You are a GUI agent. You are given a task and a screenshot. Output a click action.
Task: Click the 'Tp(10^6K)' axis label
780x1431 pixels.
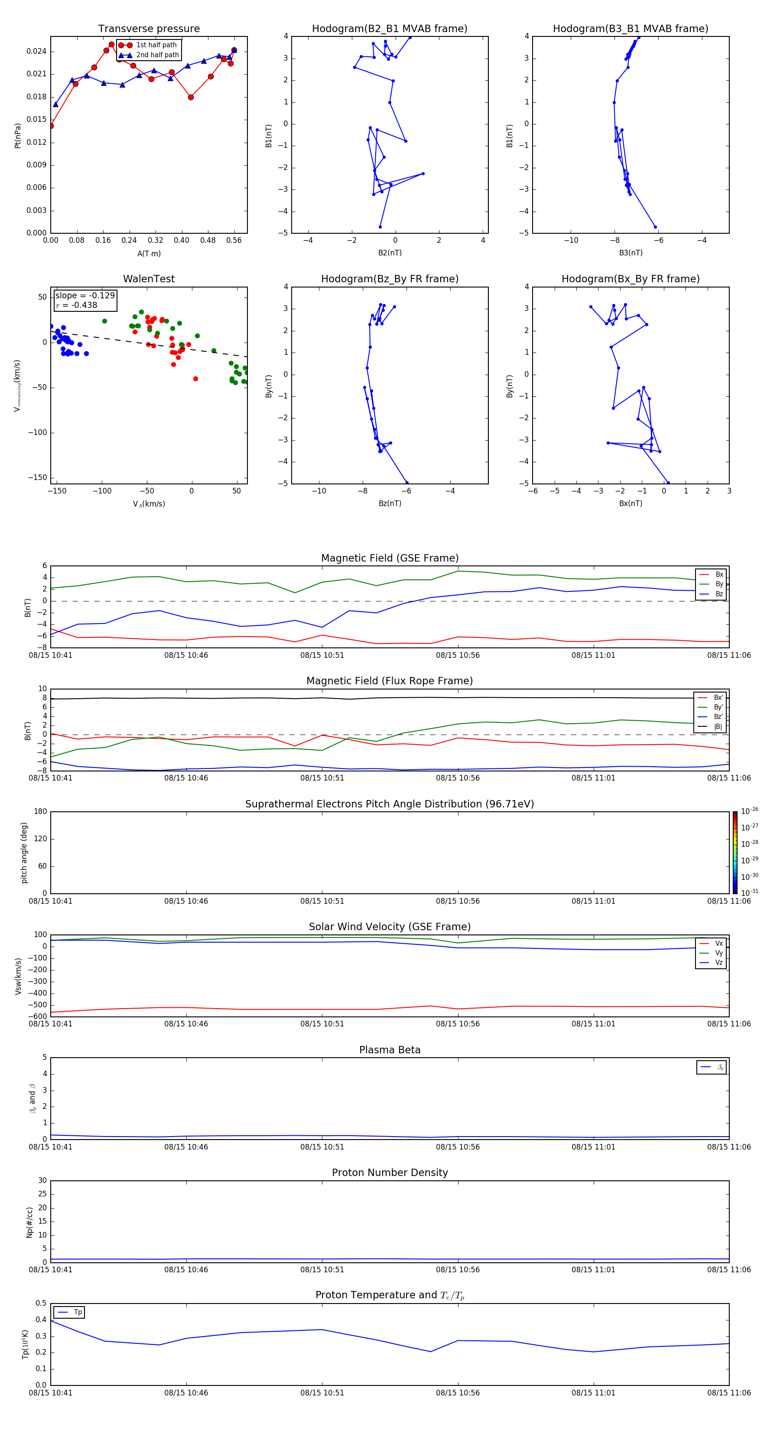tap(25, 1344)
